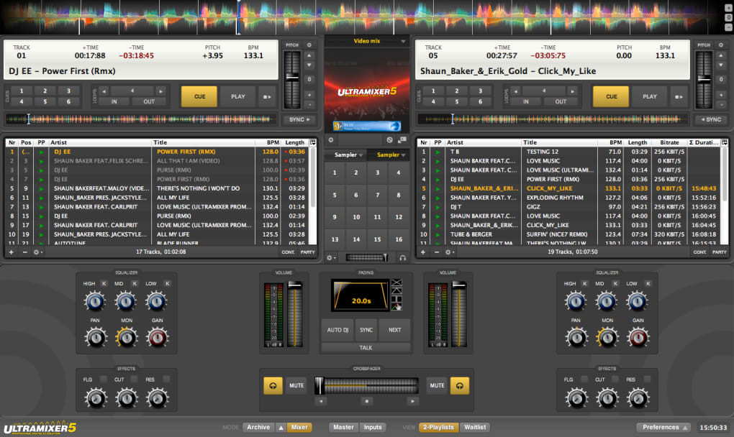
Task: Open sampler gear options menu
Action: click(x=330, y=257)
